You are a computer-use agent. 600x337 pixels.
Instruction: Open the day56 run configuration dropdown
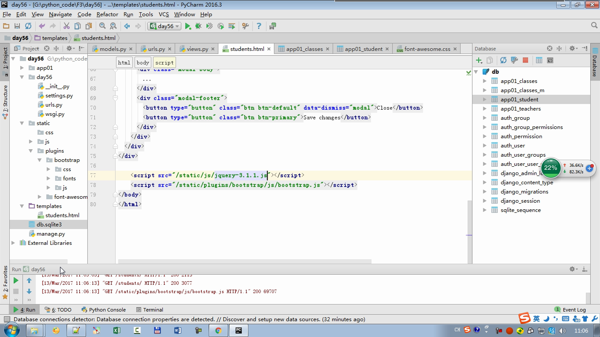pos(165,26)
